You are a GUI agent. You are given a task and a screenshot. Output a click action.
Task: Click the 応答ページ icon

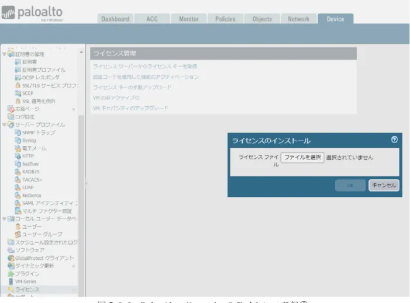(x=11, y=109)
